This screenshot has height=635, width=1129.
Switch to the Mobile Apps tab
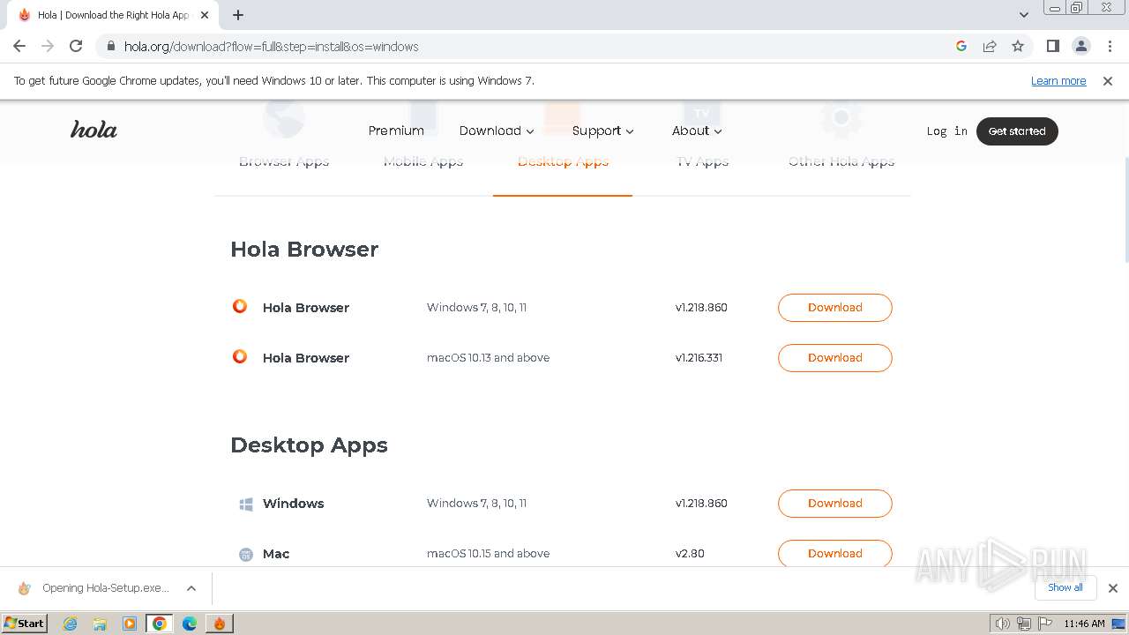(x=423, y=161)
